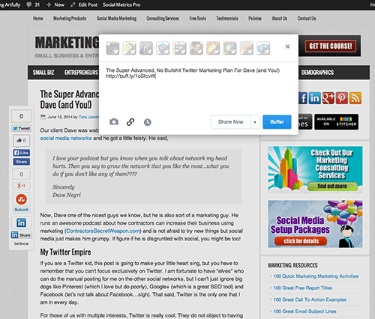Click the large LinkedIn icon in share sidebar
Image resolution: width=375 pixels, height=319 pixels.
point(21,222)
